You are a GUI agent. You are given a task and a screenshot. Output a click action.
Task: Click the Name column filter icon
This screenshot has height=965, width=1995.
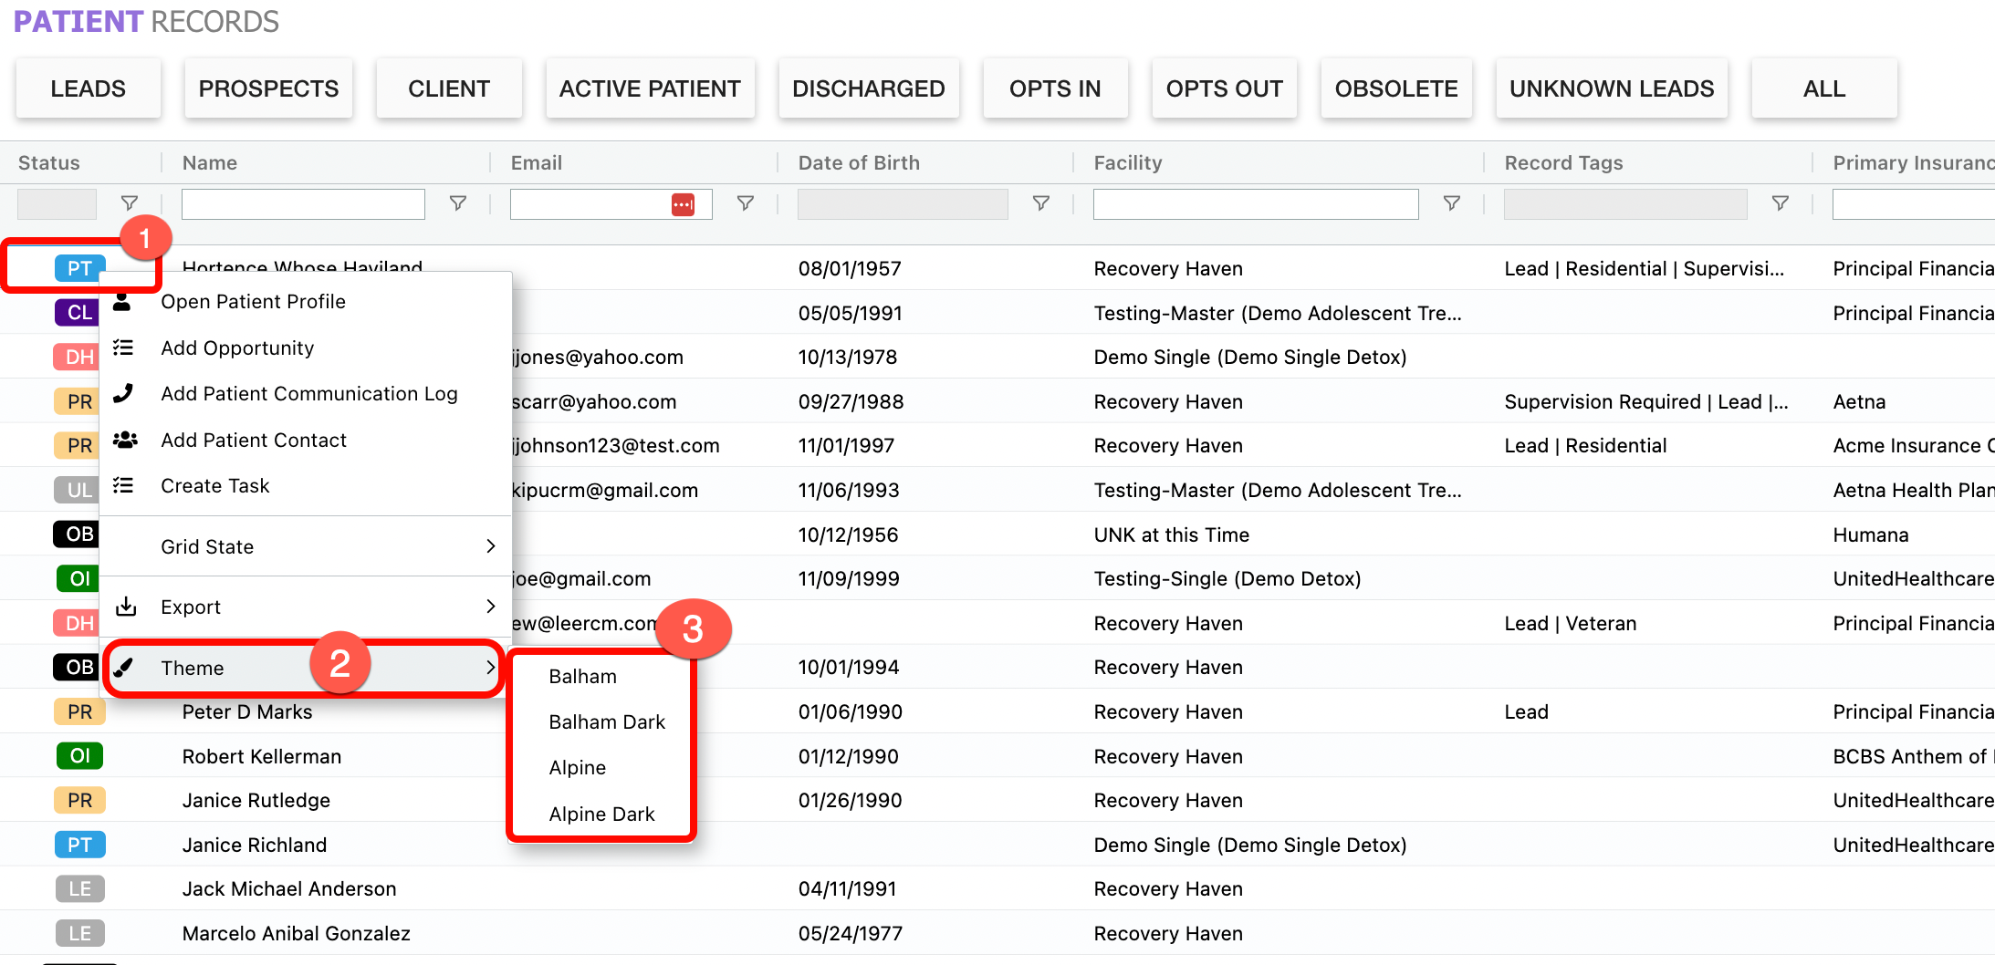point(458,203)
